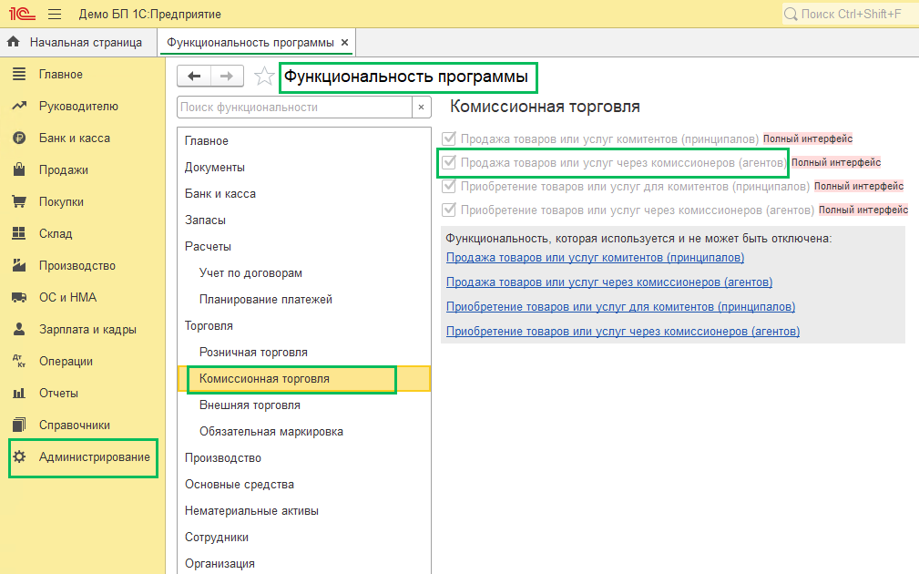Screen dimensions: 919x574
Task: Close the Функциональность программы tab
Action: click(344, 42)
